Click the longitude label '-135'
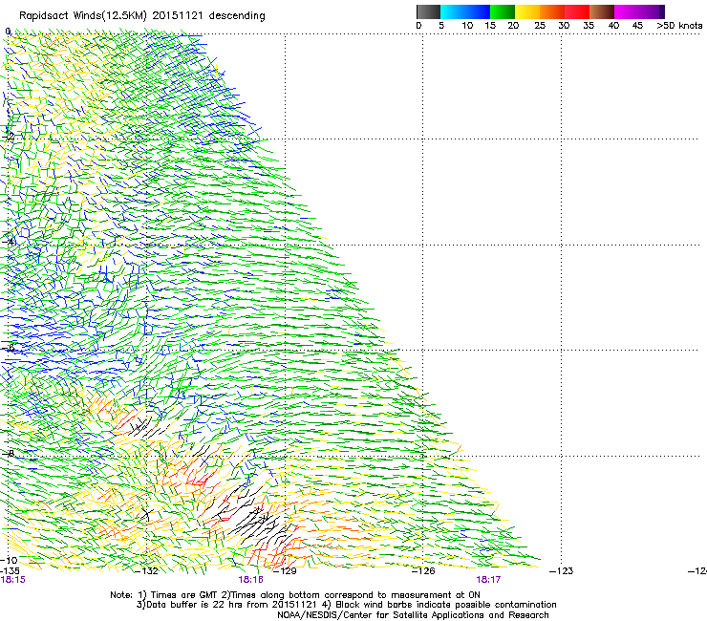The image size is (707, 621). click(10, 570)
